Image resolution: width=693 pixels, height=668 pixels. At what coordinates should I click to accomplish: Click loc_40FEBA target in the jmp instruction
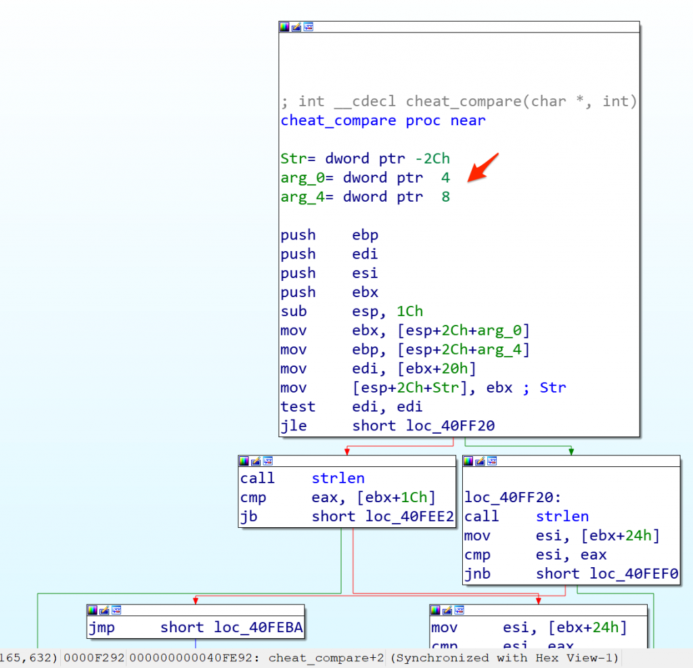(259, 627)
